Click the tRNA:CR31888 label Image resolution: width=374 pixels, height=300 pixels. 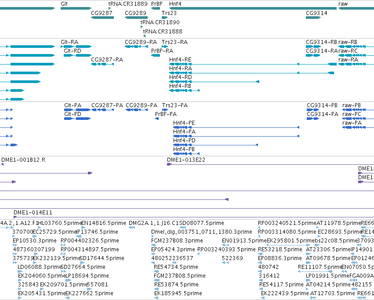(x=163, y=32)
